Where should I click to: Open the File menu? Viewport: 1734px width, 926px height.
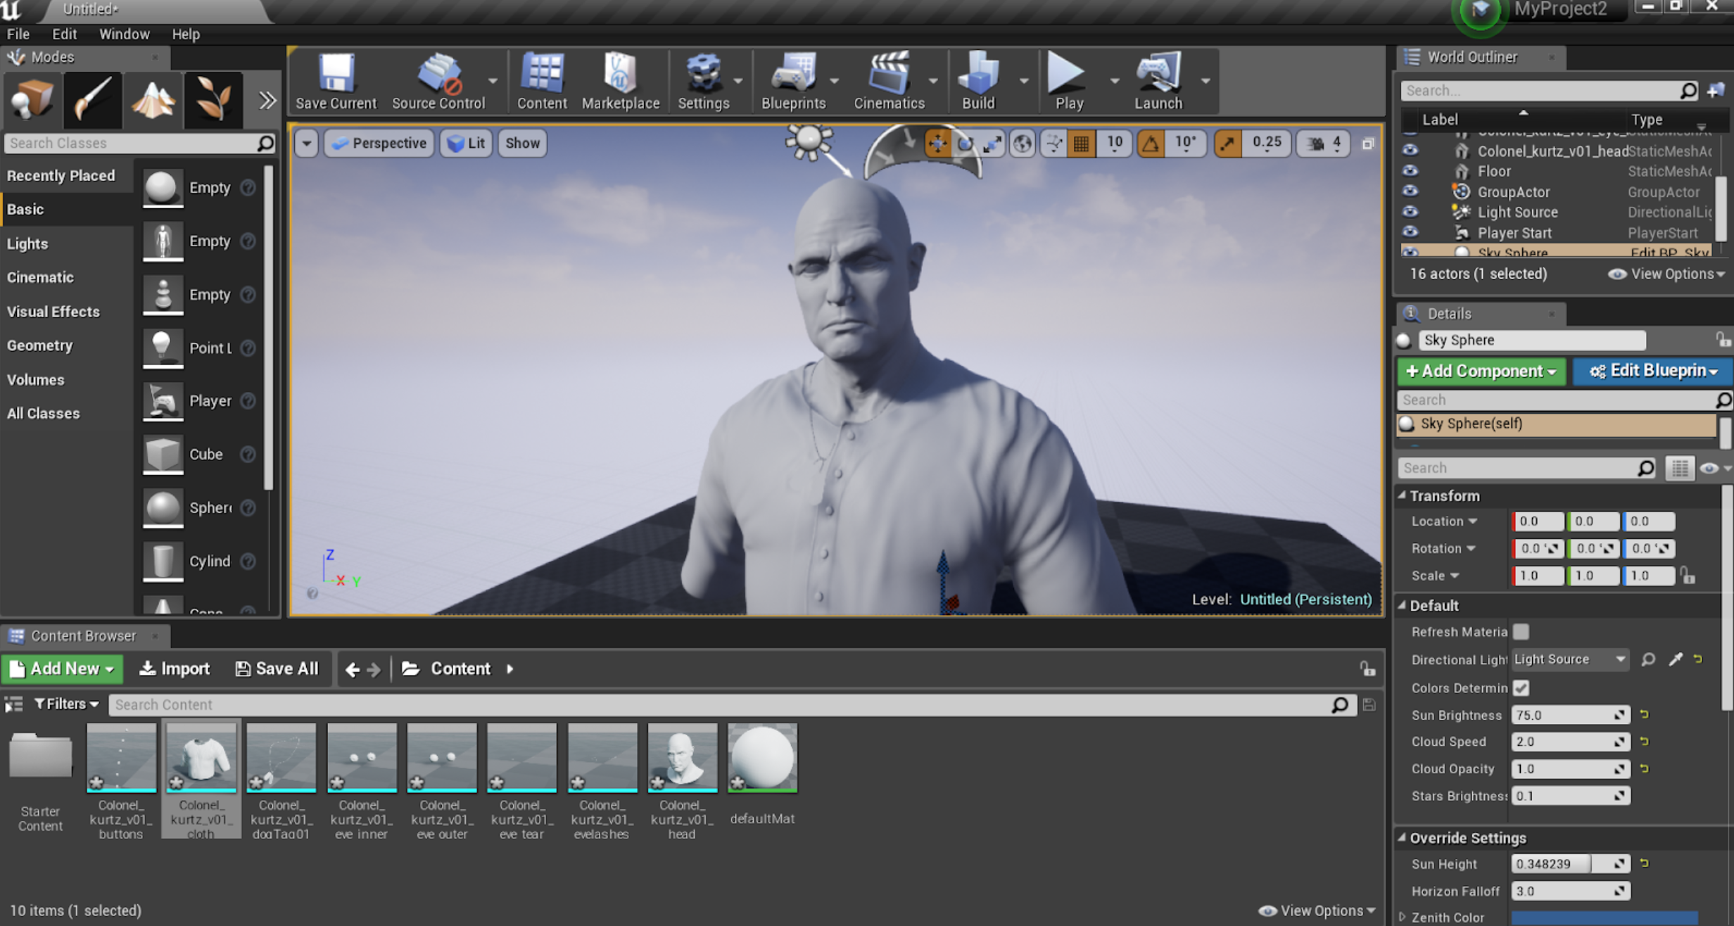click(18, 34)
